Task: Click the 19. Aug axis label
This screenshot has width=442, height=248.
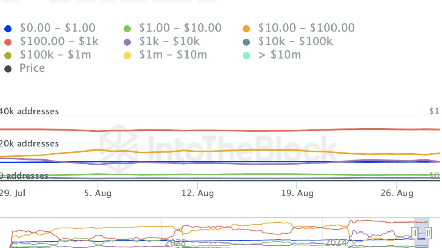Action: click(x=297, y=193)
